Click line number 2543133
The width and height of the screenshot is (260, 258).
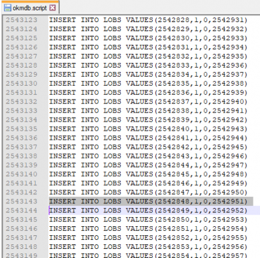pyautogui.click(x=21, y=110)
